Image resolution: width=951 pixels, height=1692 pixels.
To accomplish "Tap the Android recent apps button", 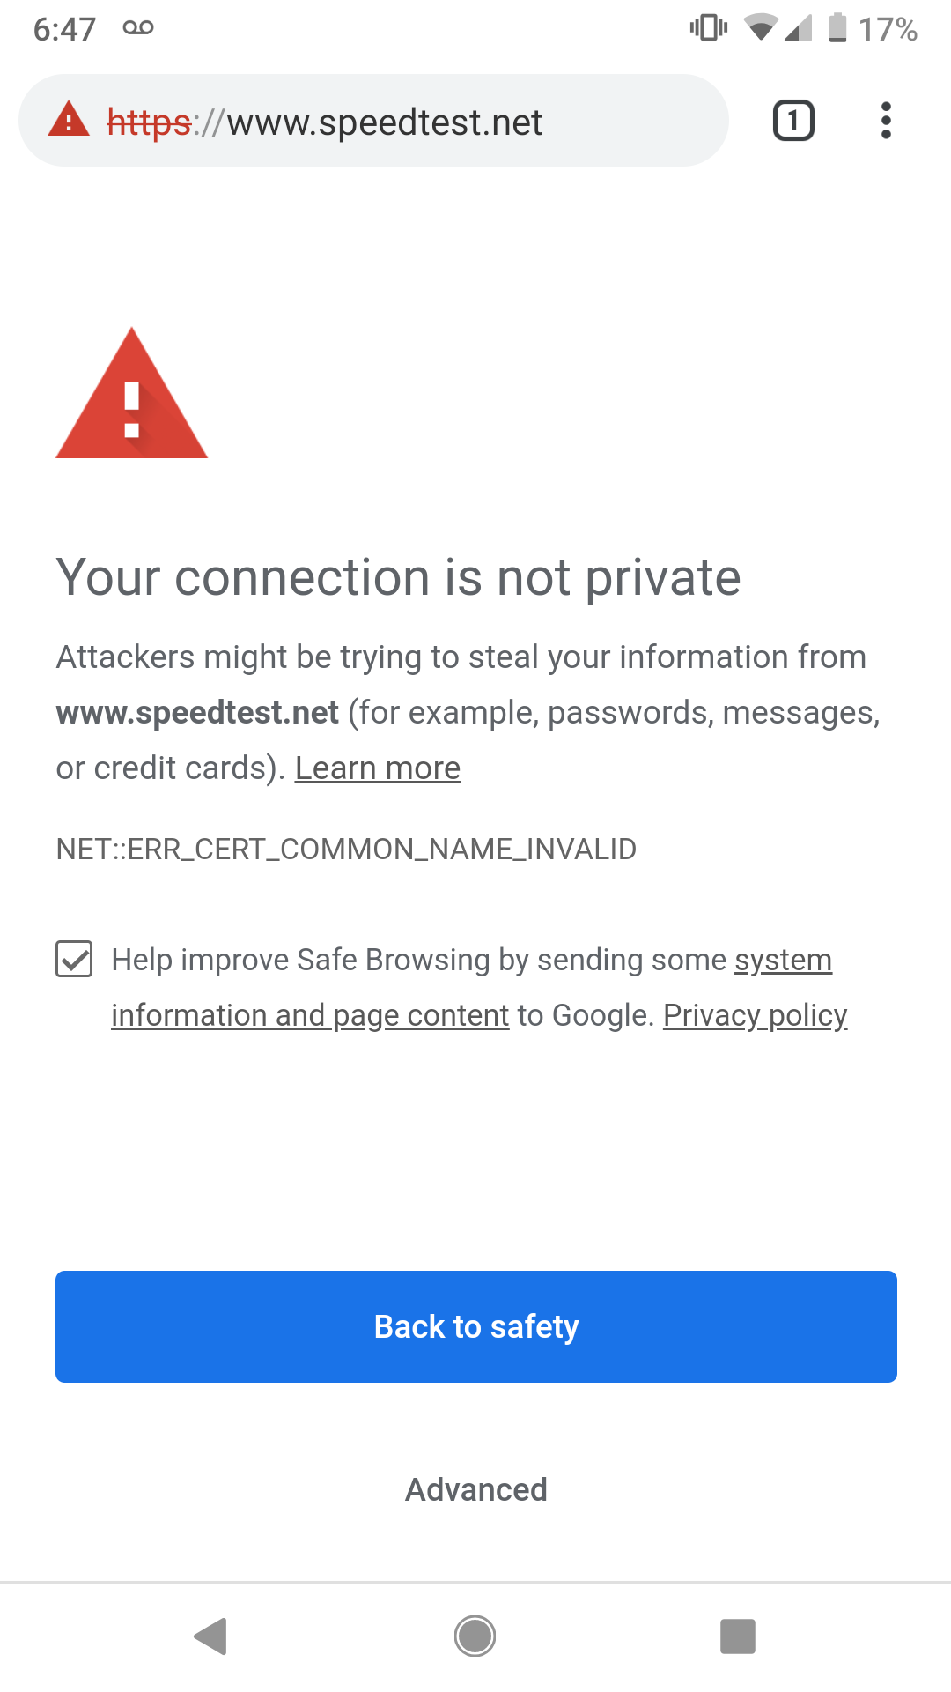I will pos(738,1636).
